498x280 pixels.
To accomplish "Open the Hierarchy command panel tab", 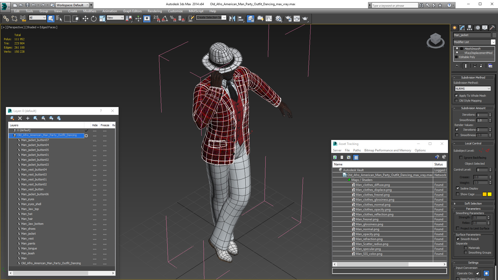I will tap(469, 28).
